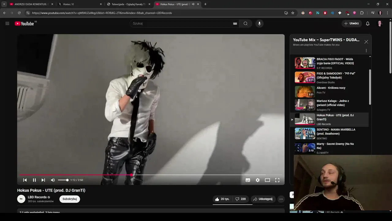Mute audio icon on Hokus Pokus tab
Image resolution: width=392 pixels, height=221 pixels.
(193, 4)
